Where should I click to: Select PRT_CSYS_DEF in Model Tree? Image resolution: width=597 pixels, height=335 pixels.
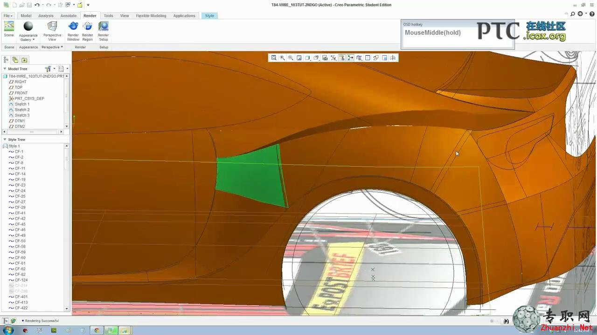point(29,99)
